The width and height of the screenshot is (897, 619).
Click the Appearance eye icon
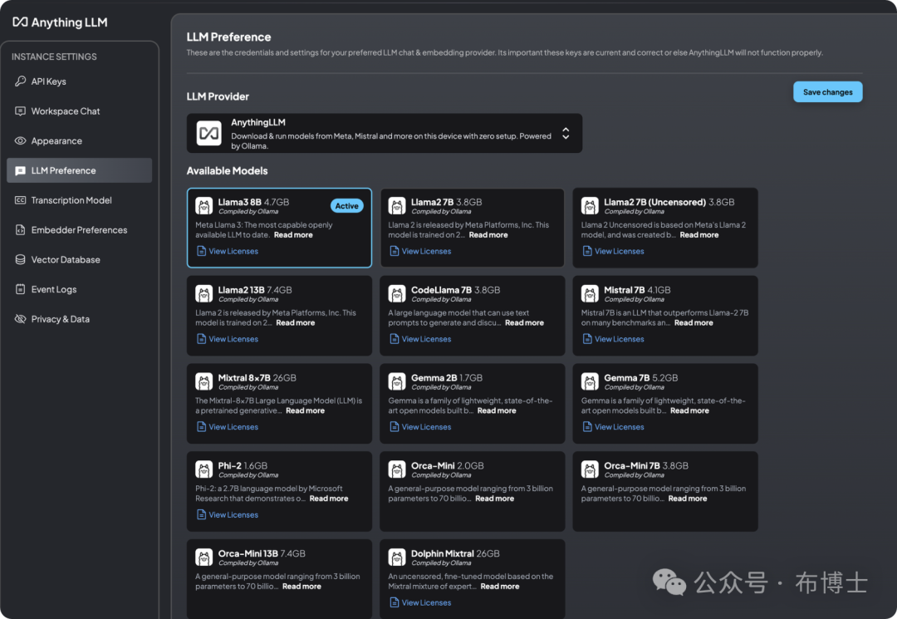click(20, 140)
